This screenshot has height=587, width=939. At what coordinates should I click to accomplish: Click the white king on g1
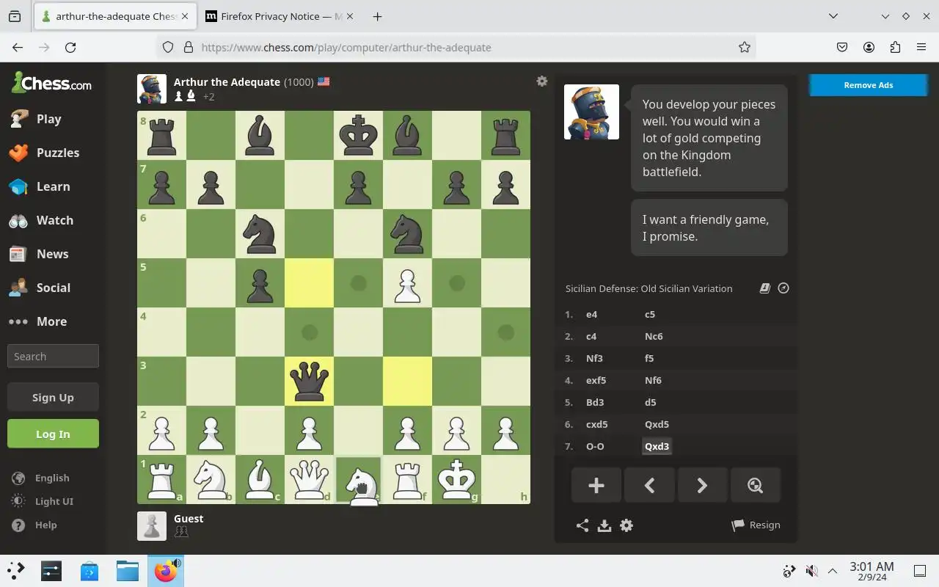pyautogui.click(x=456, y=479)
